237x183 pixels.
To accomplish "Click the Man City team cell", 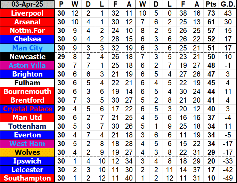I will click(x=27, y=48).
